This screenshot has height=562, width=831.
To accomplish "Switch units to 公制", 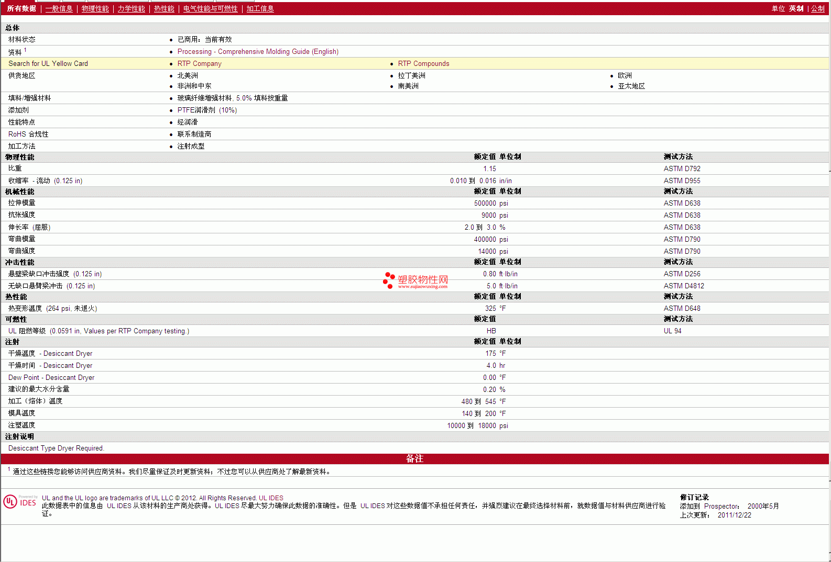I will click(817, 9).
